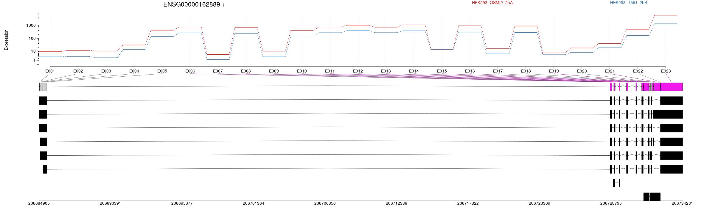
Task: Click the 100 y-axis tick label
Action: click(x=32, y=39)
